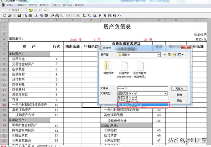Click the Print toolbar icon
Viewport: 211px width, 147px height.
point(30,16)
